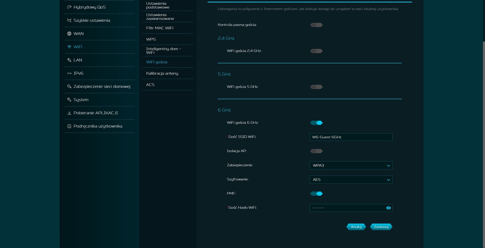Click the LAN cable icon
Image resolution: width=485 pixels, height=248 pixels.
click(x=69, y=60)
